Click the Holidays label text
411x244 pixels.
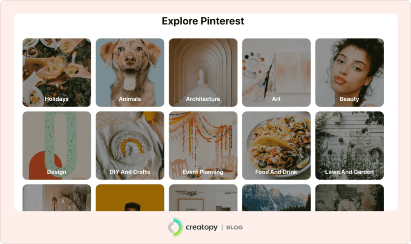(57, 99)
